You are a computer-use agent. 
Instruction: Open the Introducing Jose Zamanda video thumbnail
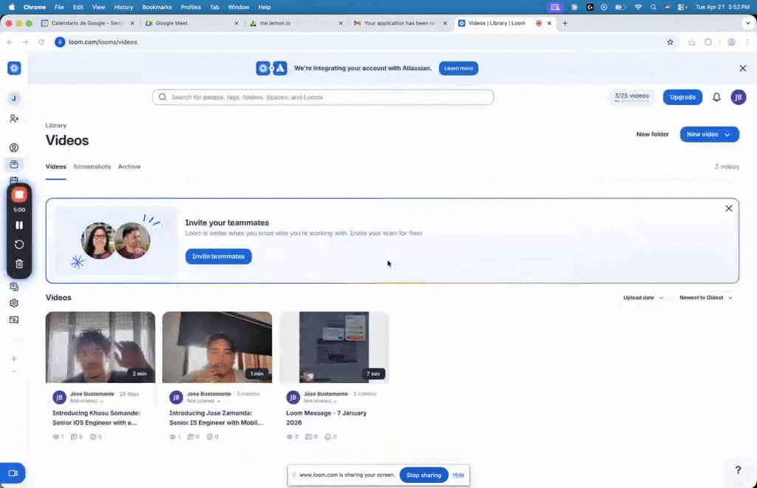pyautogui.click(x=217, y=347)
